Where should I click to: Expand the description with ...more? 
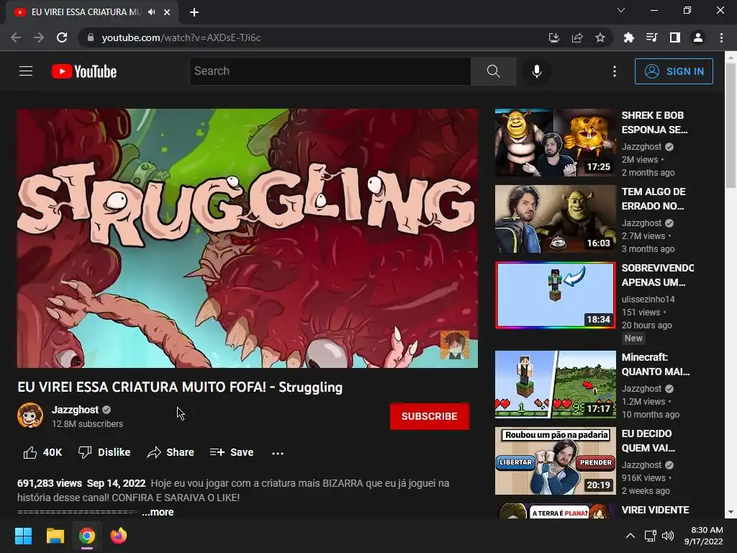(158, 512)
